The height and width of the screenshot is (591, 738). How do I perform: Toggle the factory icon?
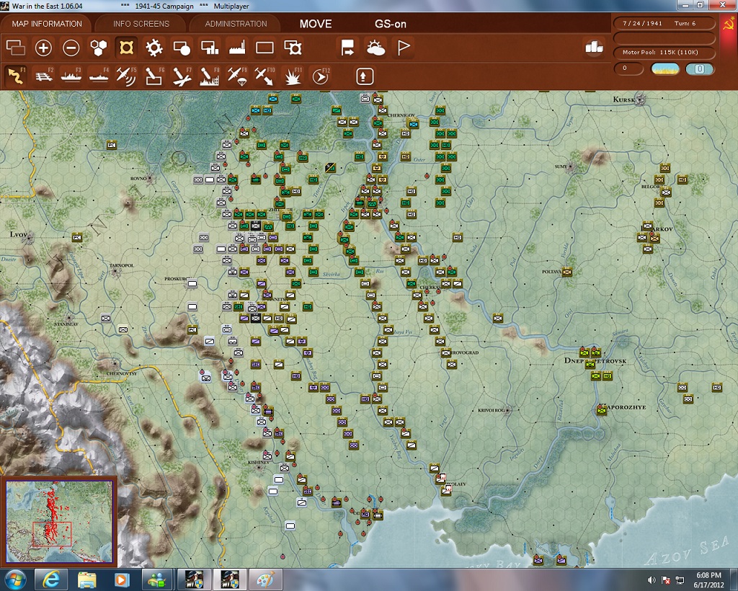tap(237, 48)
